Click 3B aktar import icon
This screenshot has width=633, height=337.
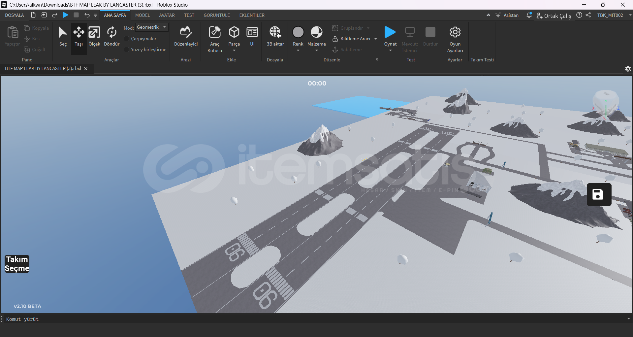(x=275, y=36)
